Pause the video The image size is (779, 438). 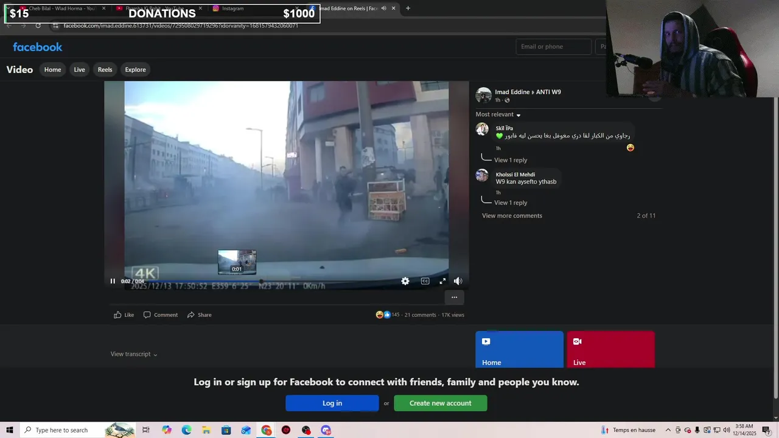pos(113,281)
